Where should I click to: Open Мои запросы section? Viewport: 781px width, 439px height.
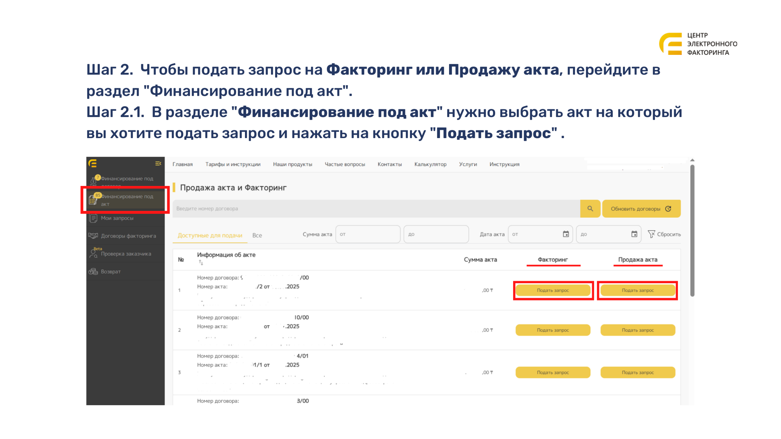pos(125,218)
